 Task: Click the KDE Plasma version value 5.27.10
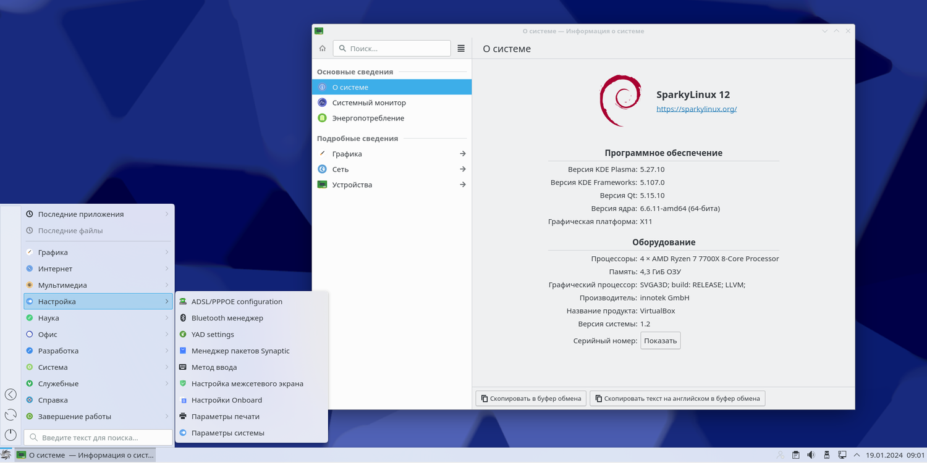coord(653,169)
